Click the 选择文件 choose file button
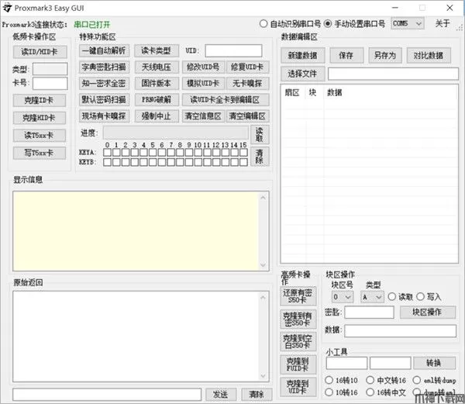Image resolution: width=465 pixels, height=404 pixels. (x=303, y=74)
